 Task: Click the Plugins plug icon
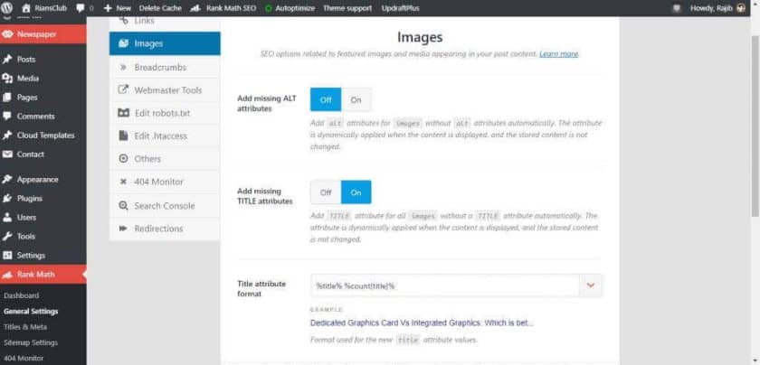[x=7, y=199]
